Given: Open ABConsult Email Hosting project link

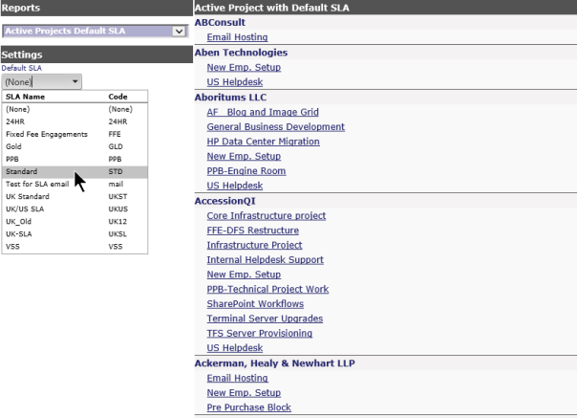Looking at the screenshot, I should pos(237,37).
